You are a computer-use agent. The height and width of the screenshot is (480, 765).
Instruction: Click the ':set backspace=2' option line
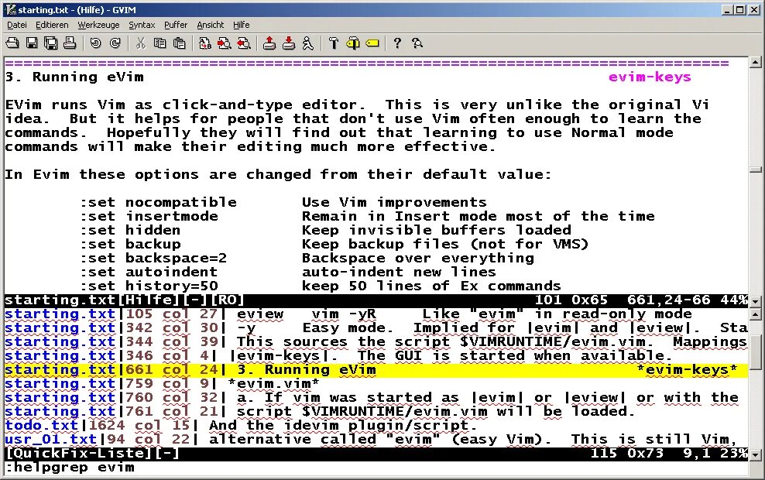click(x=307, y=258)
